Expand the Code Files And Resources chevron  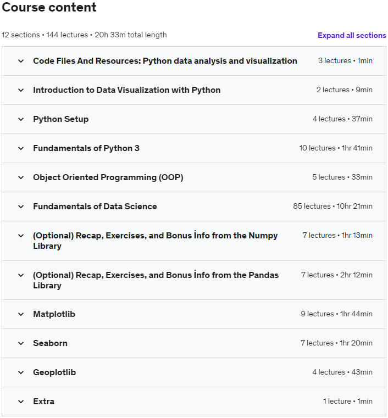[21, 61]
